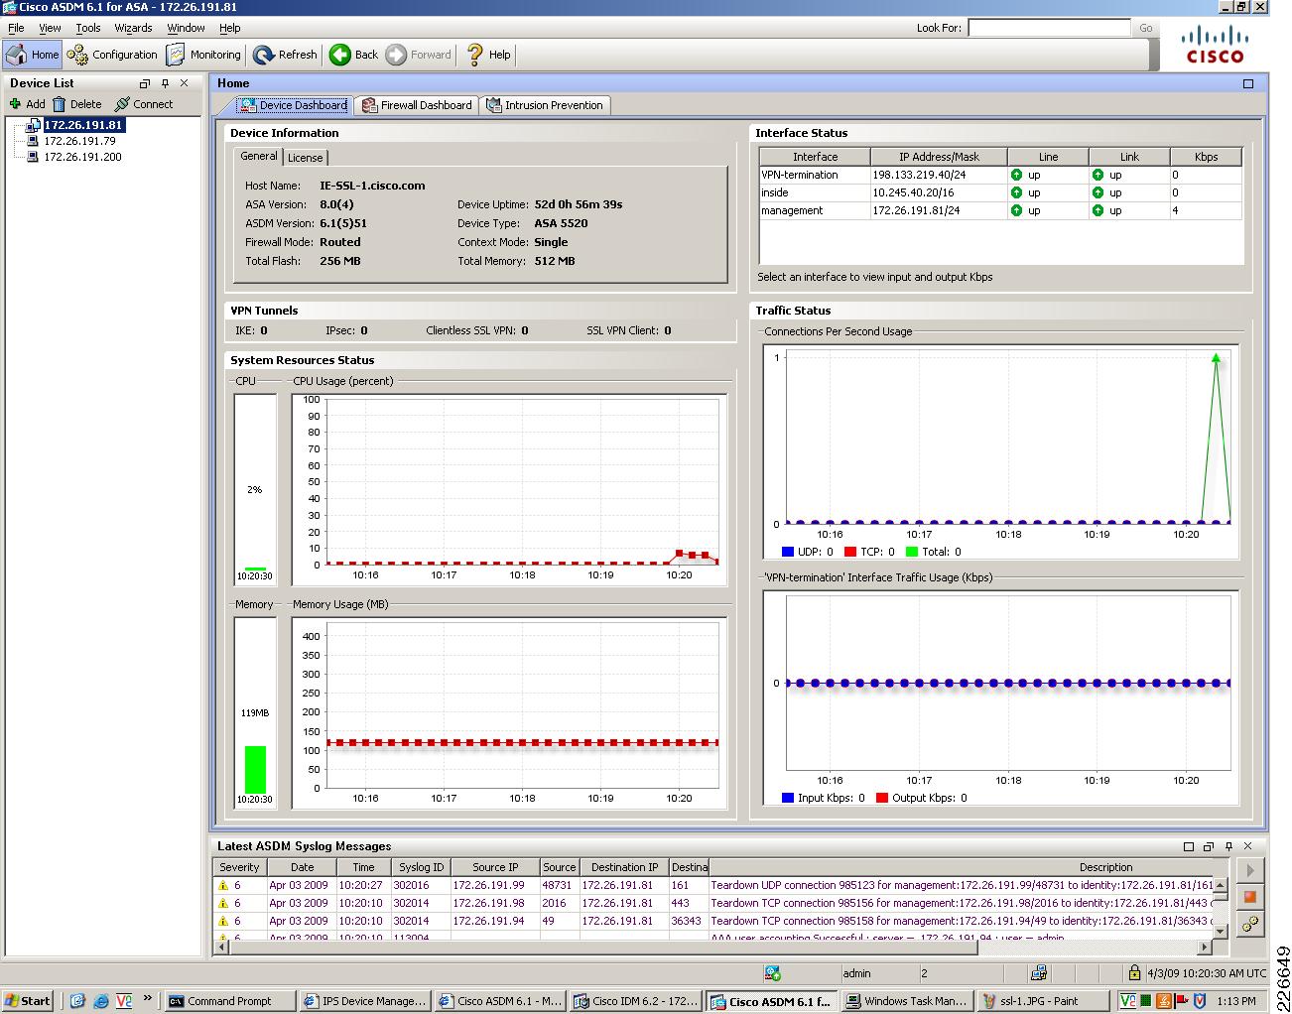Image resolution: width=1292 pixels, height=1014 pixels.
Task: Switch to Device Dashboard tab
Action: (x=293, y=105)
